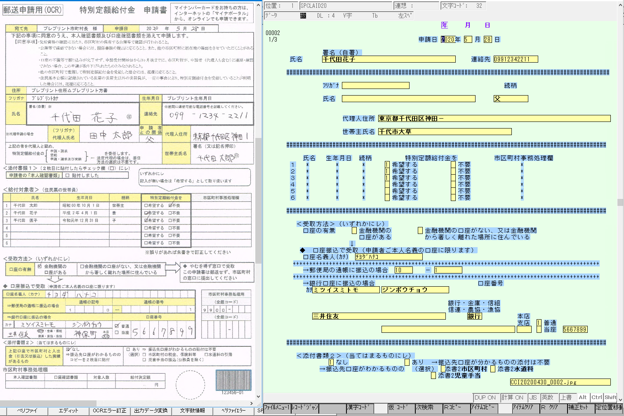The height and width of the screenshot is (416, 624).
Task: Open ファイルメニュー1 in the function bar
Action: point(276,407)
